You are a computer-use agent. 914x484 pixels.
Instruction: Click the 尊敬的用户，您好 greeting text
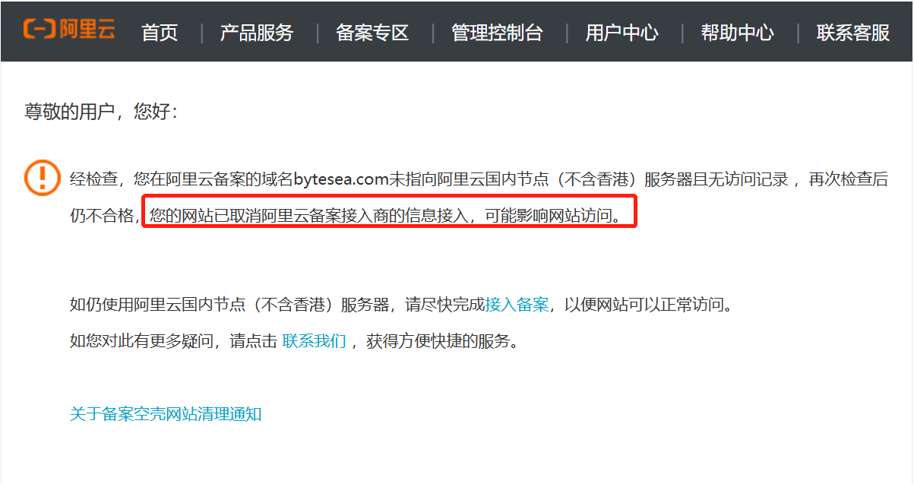102,112
